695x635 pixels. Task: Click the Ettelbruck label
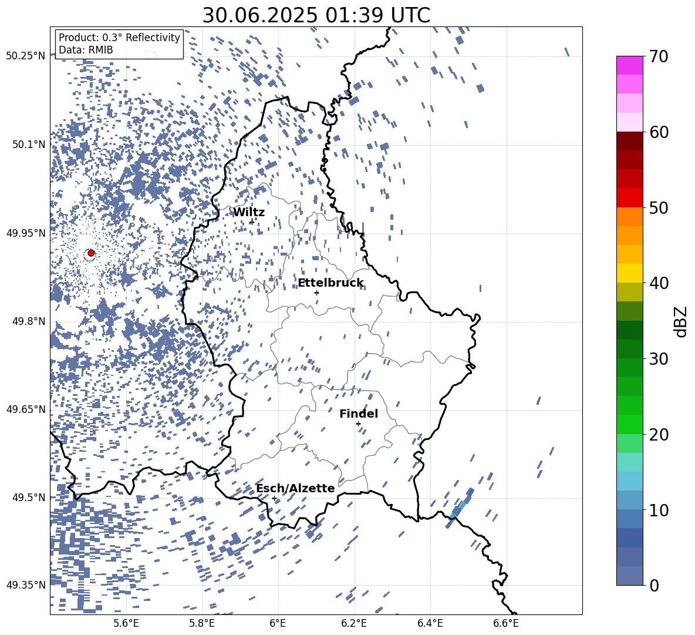pos(330,283)
